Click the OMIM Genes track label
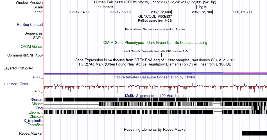This screenshot has height=140, width=267. tap(31, 46)
